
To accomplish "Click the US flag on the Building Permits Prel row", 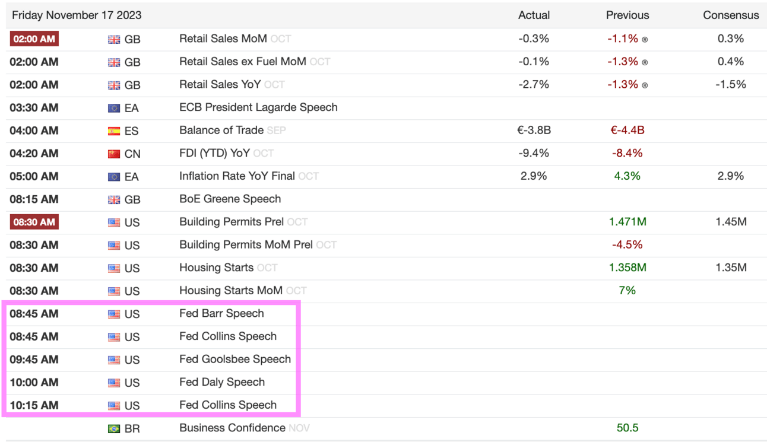I will [x=114, y=223].
